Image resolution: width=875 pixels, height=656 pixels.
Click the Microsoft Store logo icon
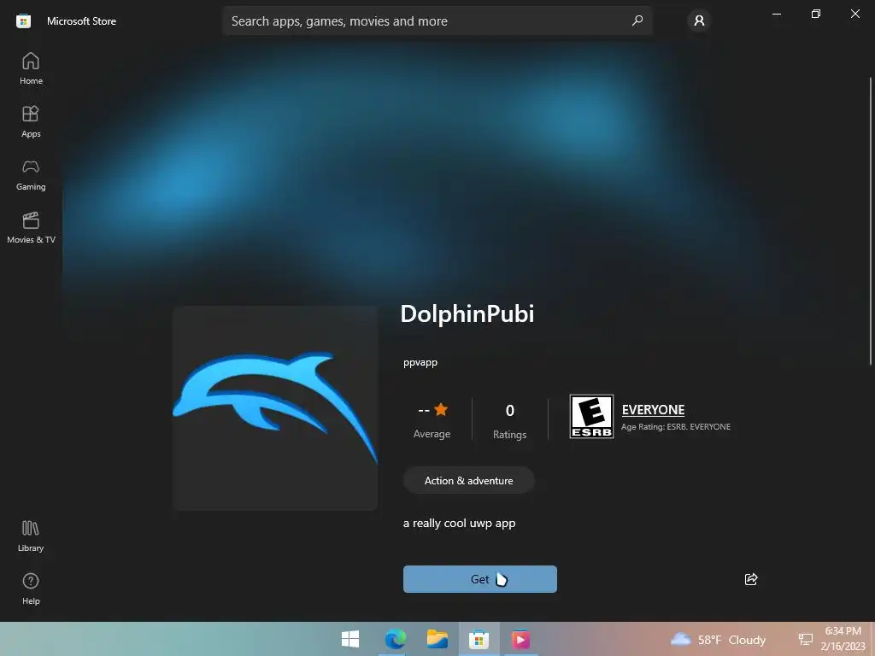pos(23,21)
